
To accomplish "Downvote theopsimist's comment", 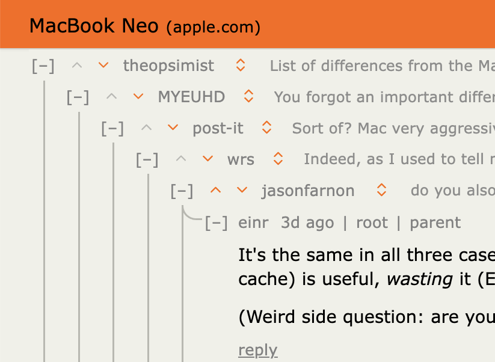I will click(x=103, y=66).
